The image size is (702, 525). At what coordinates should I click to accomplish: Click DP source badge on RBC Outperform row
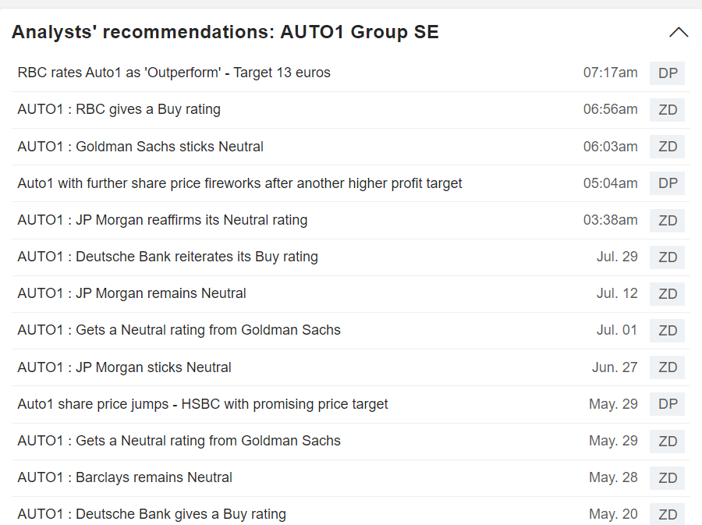(668, 73)
